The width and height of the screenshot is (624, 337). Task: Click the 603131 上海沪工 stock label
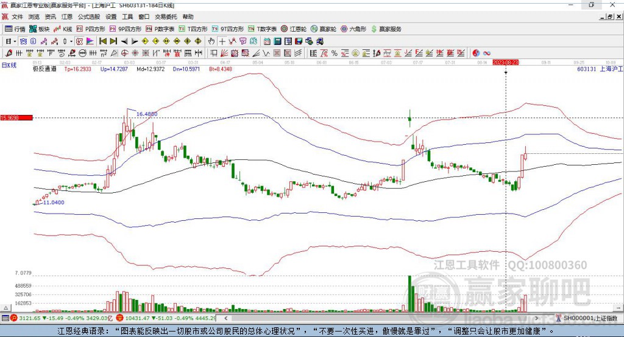click(600, 69)
